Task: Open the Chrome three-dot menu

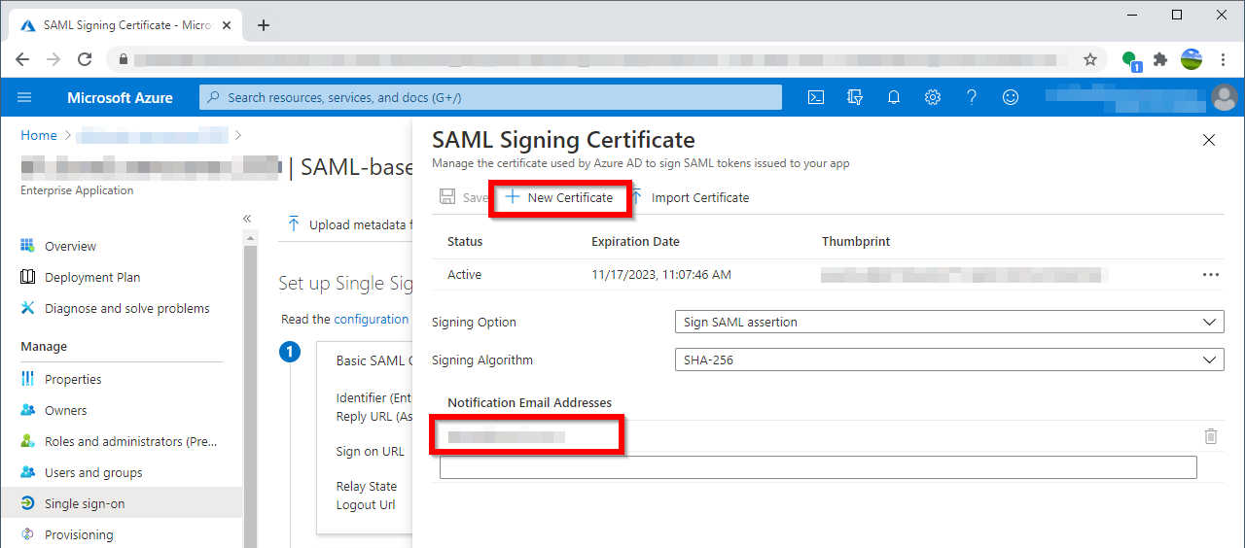Action: click(x=1223, y=59)
